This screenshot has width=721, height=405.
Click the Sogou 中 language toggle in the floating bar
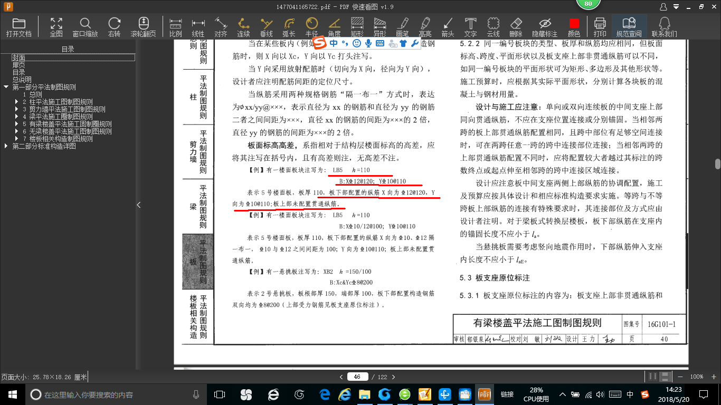[x=334, y=43]
